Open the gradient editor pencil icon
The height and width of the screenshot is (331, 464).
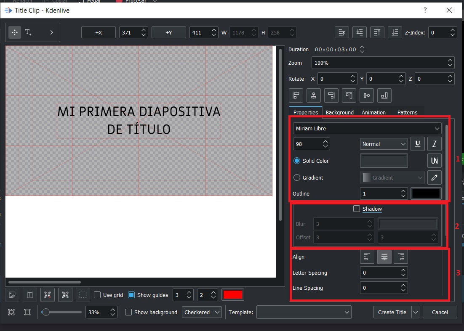pyautogui.click(x=435, y=177)
